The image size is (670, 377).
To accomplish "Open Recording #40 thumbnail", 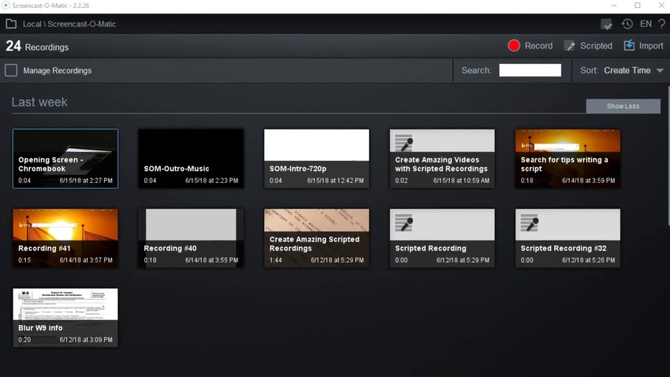I will [191, 238].
